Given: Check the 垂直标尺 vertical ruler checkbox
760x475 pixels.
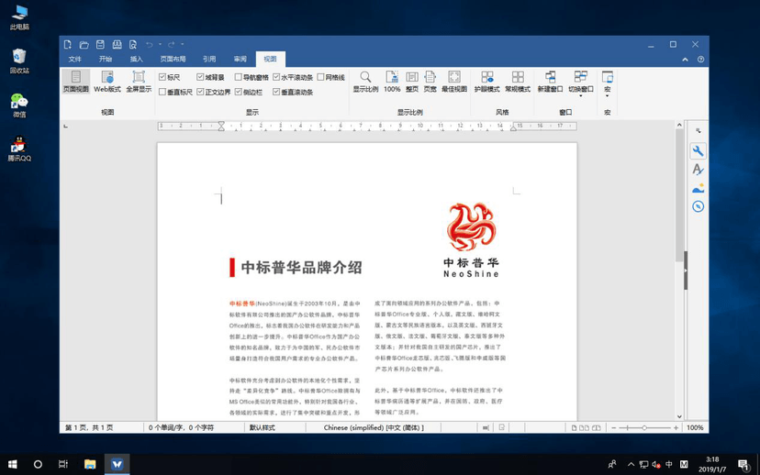Looking at the screenshot, I should [162, 92].
